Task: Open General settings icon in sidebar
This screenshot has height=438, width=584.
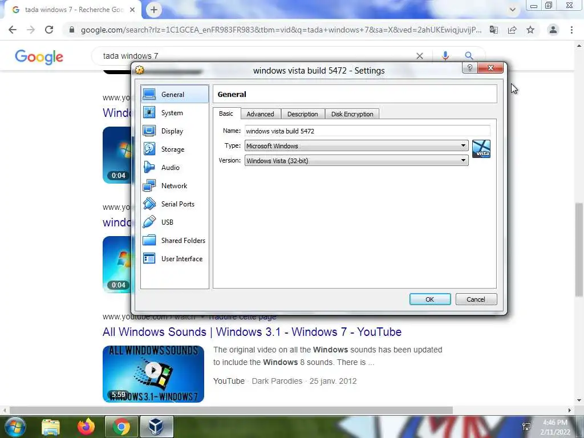Action: [x=149, y=94]
